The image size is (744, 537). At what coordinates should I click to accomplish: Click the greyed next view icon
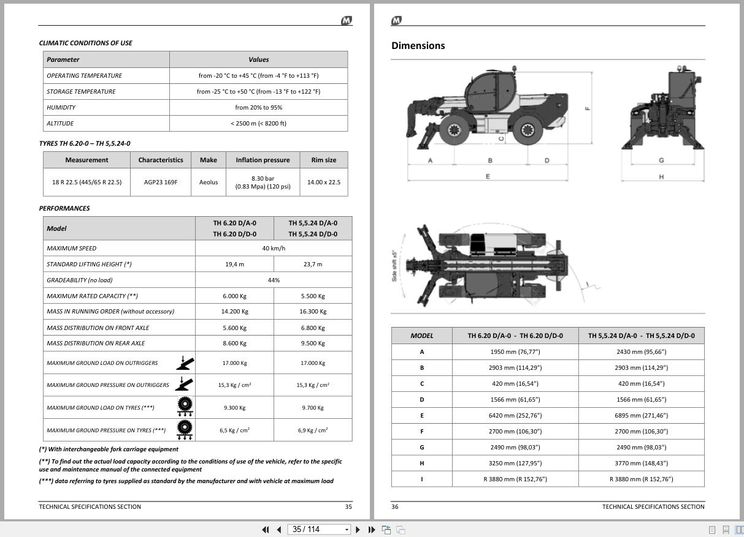click(401, 530)
